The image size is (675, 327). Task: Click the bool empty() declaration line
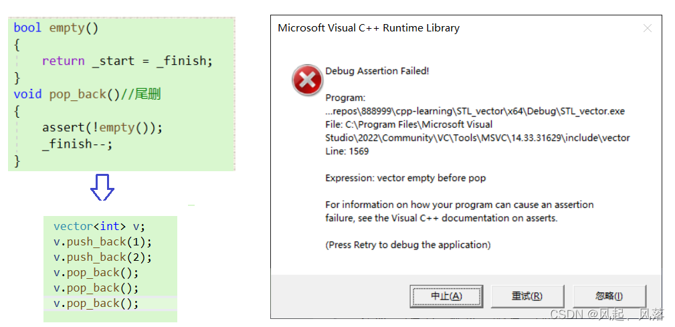click(56, 28)
